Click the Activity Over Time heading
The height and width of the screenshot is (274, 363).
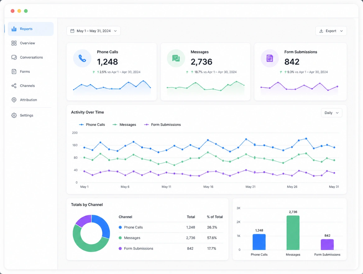[88, 112]
